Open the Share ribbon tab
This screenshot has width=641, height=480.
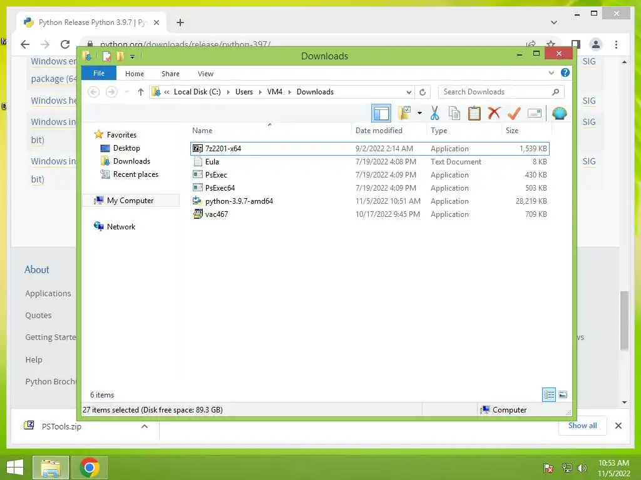pos(170,74)
